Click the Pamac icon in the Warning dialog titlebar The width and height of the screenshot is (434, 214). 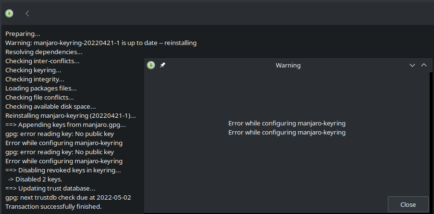pos(151,65)
